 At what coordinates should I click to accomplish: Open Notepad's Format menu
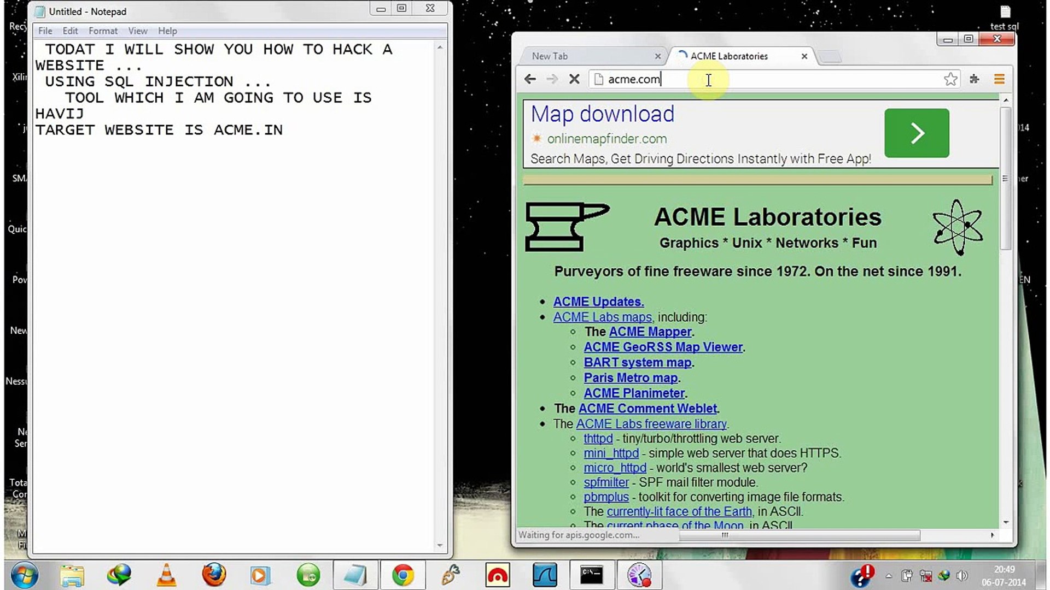click(103, 31)
